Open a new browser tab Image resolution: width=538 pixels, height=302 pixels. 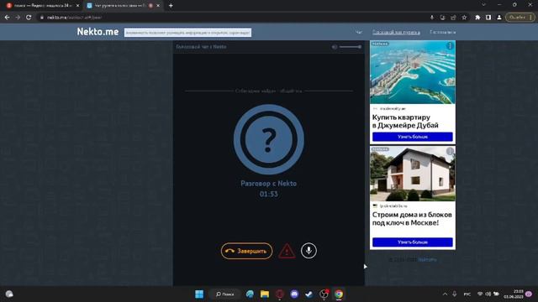[x=171, y=6]
